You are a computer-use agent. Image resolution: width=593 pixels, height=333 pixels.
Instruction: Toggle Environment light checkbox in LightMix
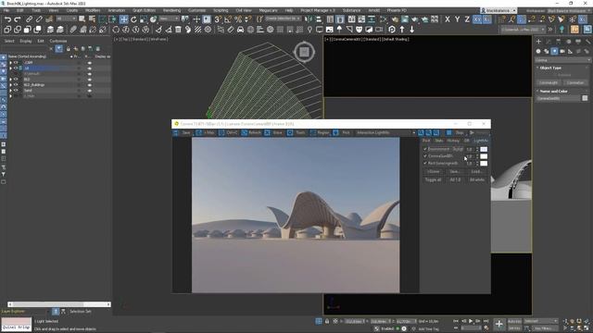[425, 149]
